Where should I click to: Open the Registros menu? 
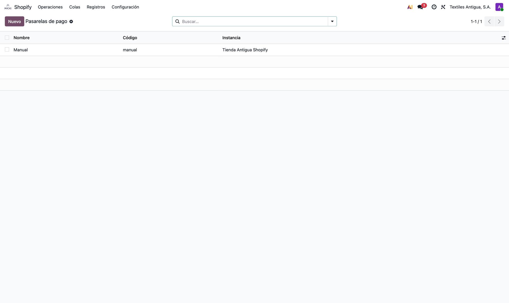click(96, 7)
